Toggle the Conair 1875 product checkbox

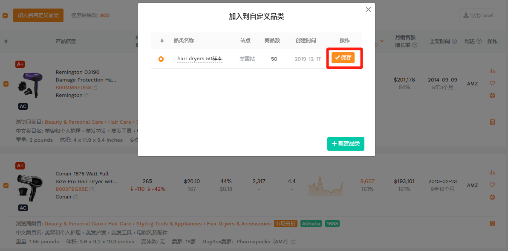[6, 185]
